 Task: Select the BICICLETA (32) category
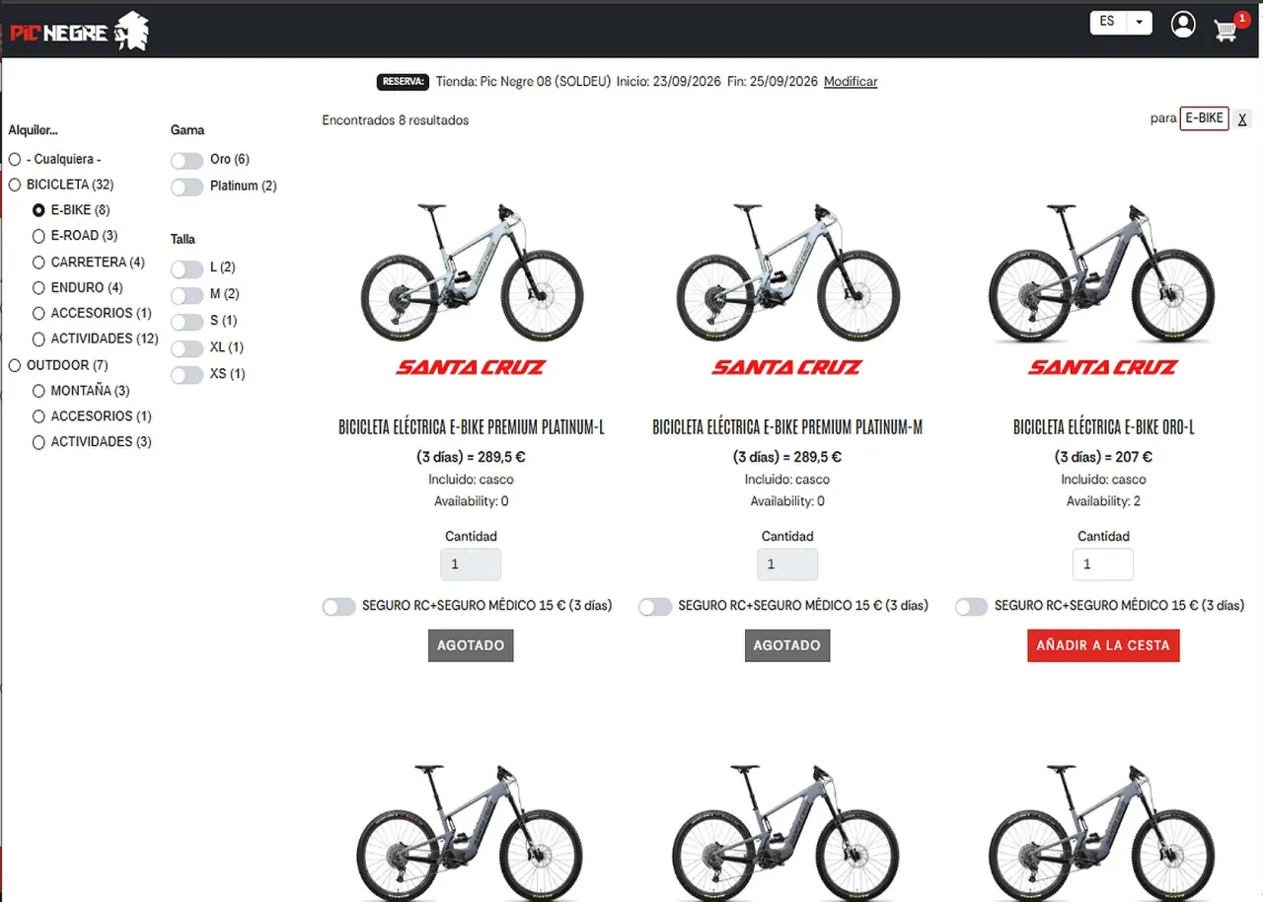(x=15, y=185)
